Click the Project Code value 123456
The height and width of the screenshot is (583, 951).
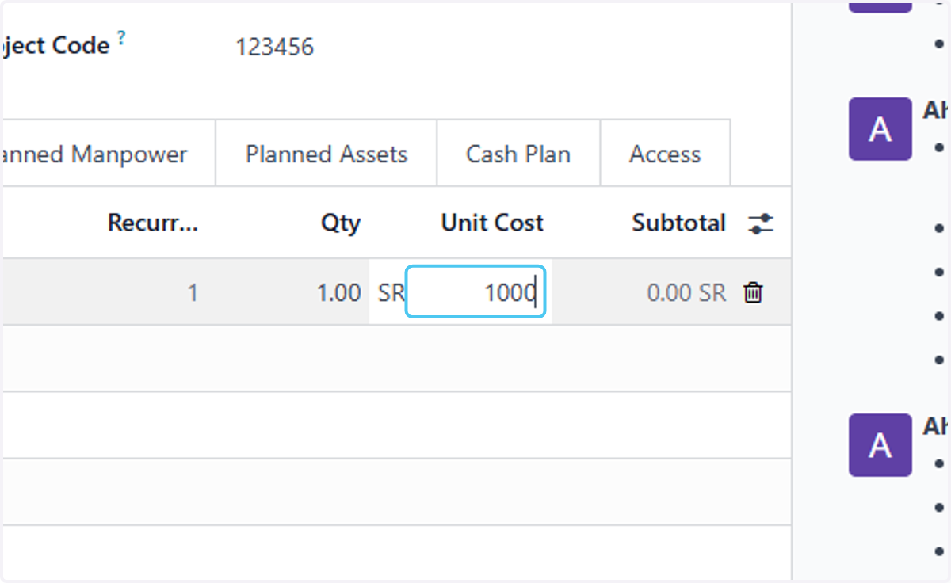tap(274, 48)
